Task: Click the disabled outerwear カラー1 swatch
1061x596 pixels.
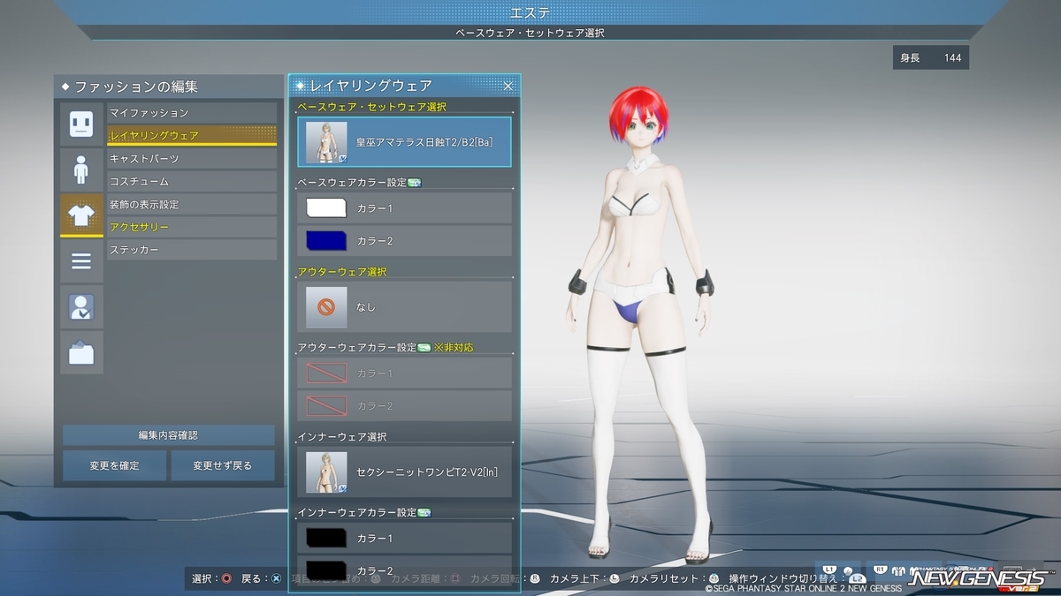Action: 326,373
